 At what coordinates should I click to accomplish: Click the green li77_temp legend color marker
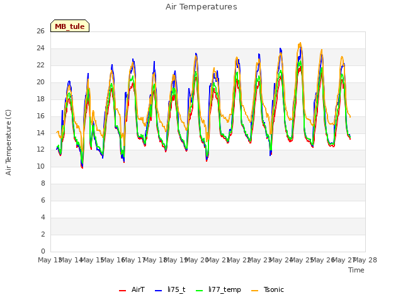pyautogui.click(x=200, y=291)
